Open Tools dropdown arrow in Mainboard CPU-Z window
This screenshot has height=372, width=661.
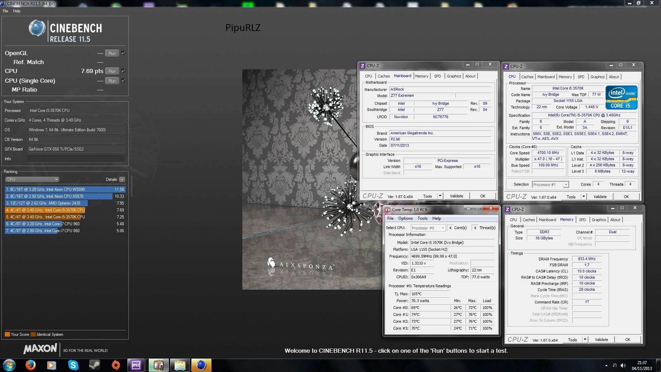[x=440, y=196]
